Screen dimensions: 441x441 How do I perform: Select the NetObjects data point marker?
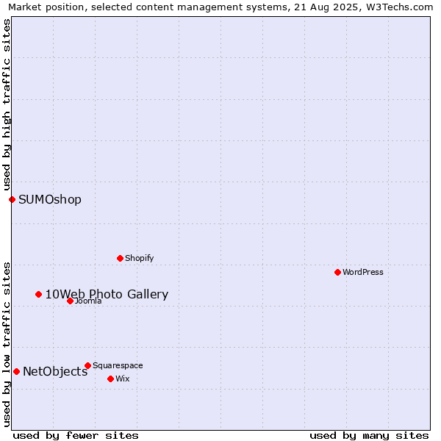click(x=17, y=371)
